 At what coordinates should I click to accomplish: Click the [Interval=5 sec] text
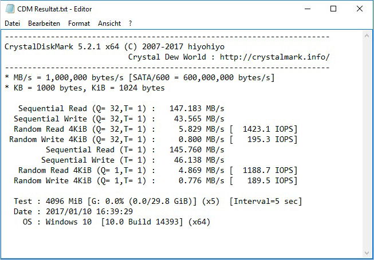[266, 202]
